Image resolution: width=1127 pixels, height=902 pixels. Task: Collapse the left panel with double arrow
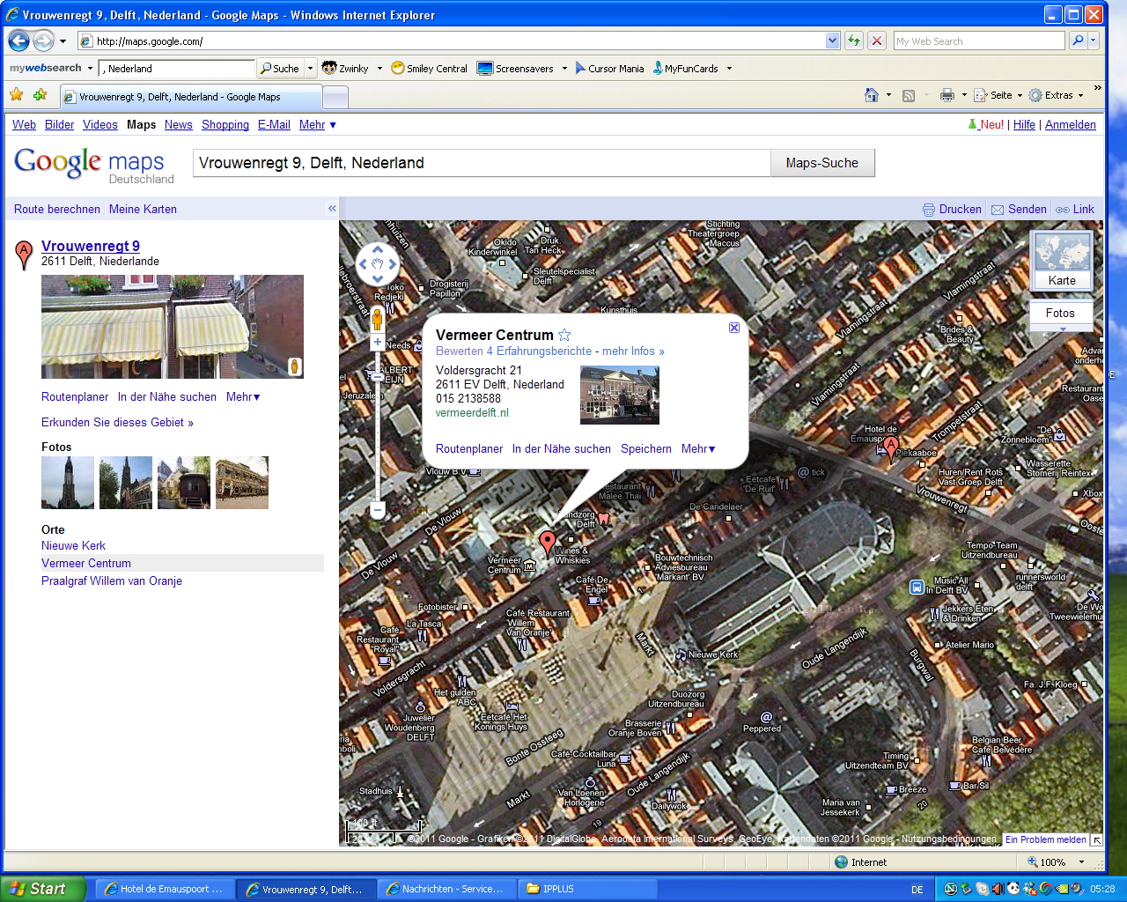pos(332,209)
